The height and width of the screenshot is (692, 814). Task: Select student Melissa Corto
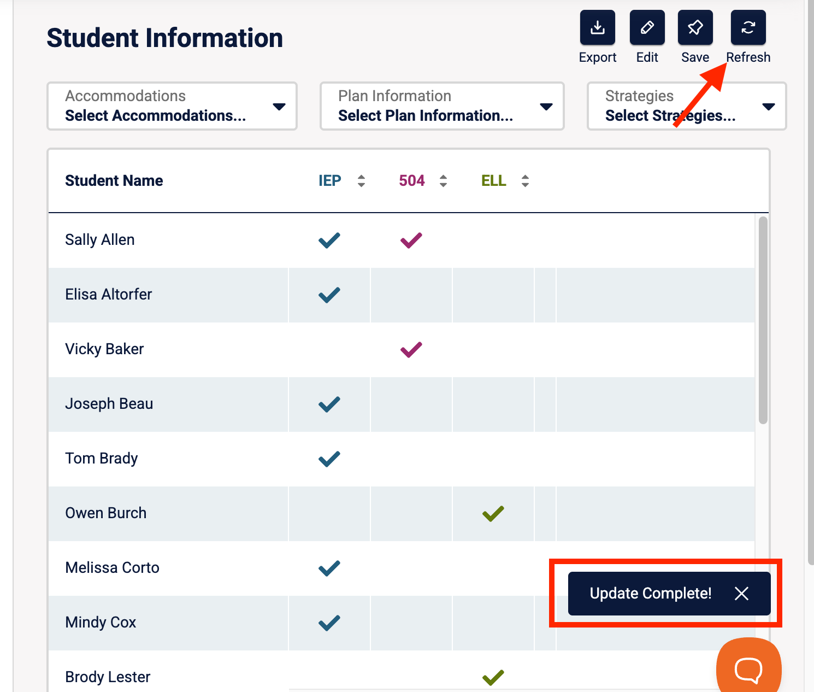[113, 568]
